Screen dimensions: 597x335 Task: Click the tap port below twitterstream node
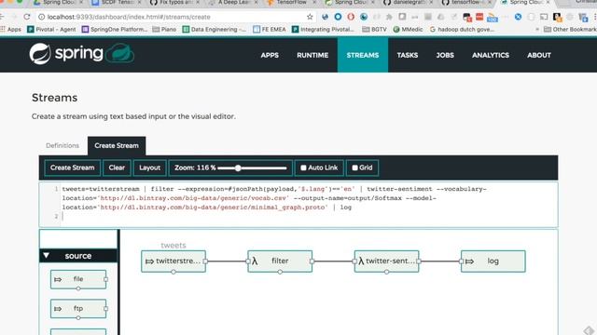point(174,272)
